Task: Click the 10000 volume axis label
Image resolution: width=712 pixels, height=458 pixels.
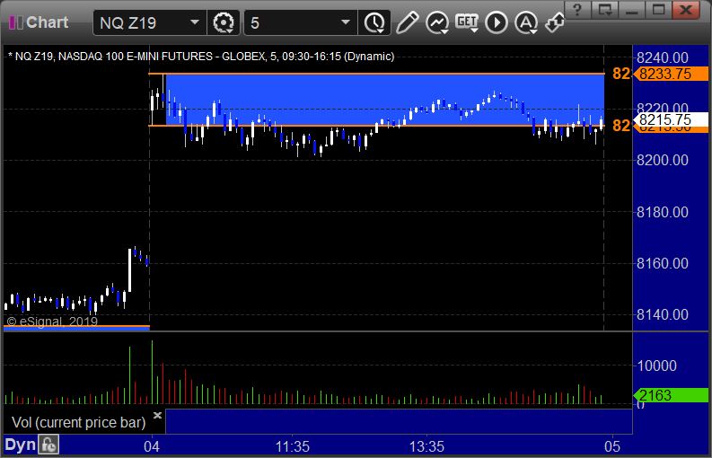Action: 656,366
